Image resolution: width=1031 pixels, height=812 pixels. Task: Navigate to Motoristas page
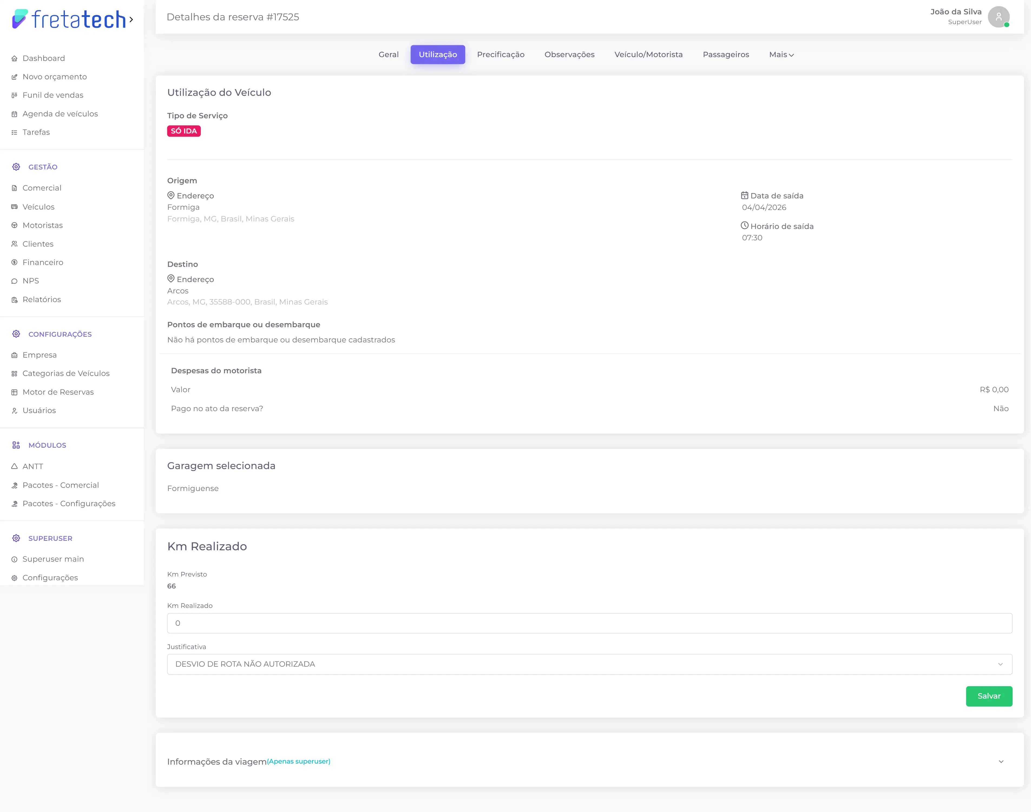point(43,225)
